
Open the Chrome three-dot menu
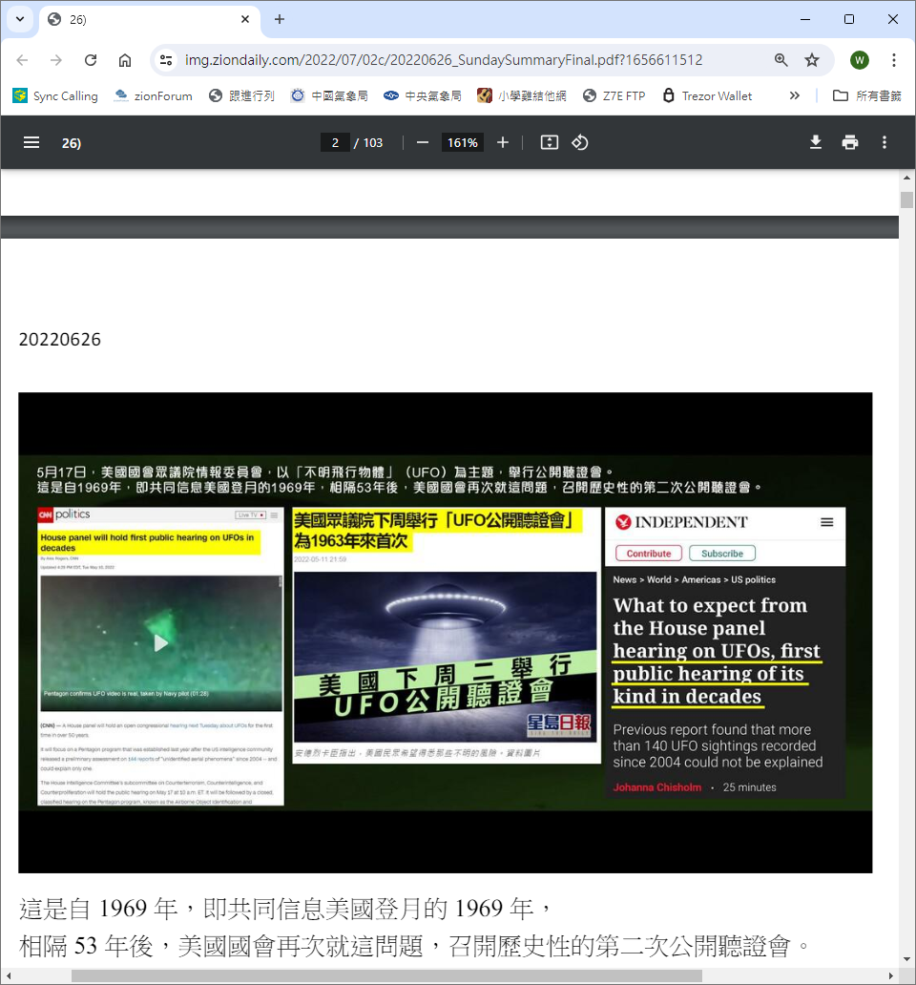coord(893,60)
